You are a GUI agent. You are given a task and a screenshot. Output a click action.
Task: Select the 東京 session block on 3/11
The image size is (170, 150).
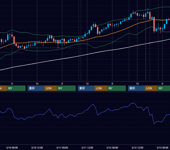click(x=86, y=88)
